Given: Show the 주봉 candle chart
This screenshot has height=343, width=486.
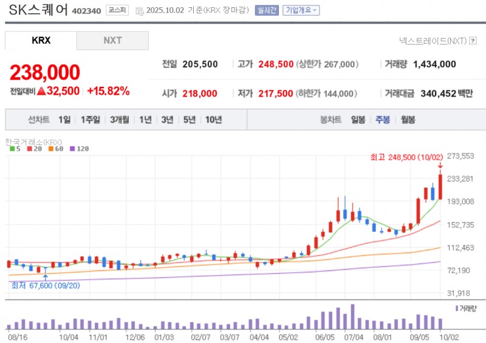Looking at the screenshot, I should tap(383, 120).
